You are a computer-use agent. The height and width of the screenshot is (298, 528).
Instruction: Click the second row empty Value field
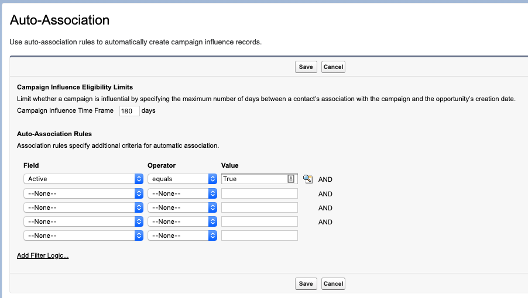pyautogui.click(x=259, y=193)
